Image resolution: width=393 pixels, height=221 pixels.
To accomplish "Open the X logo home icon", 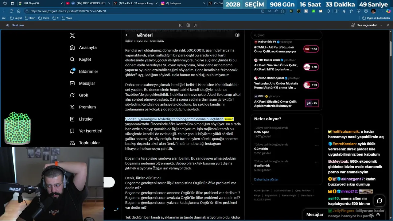I will point(72,35).
